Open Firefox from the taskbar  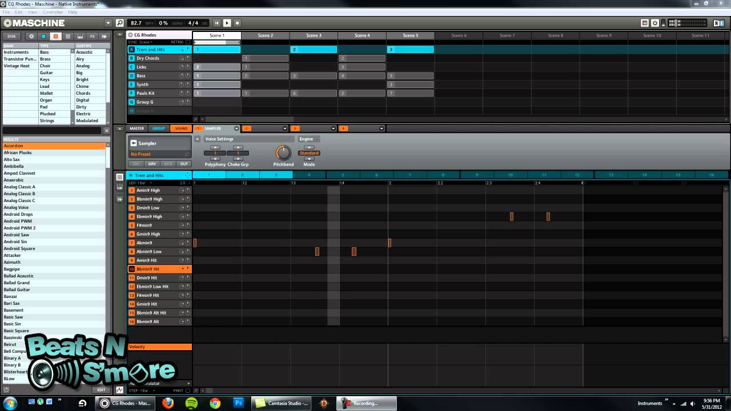[x=168, y=403]
